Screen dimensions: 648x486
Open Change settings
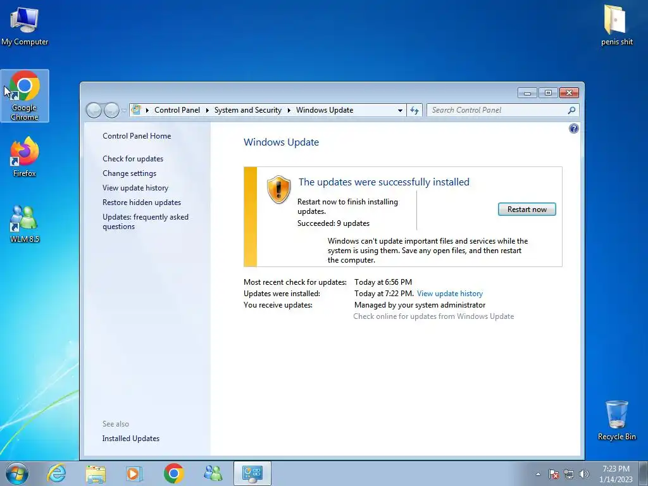tap(129, 173)
